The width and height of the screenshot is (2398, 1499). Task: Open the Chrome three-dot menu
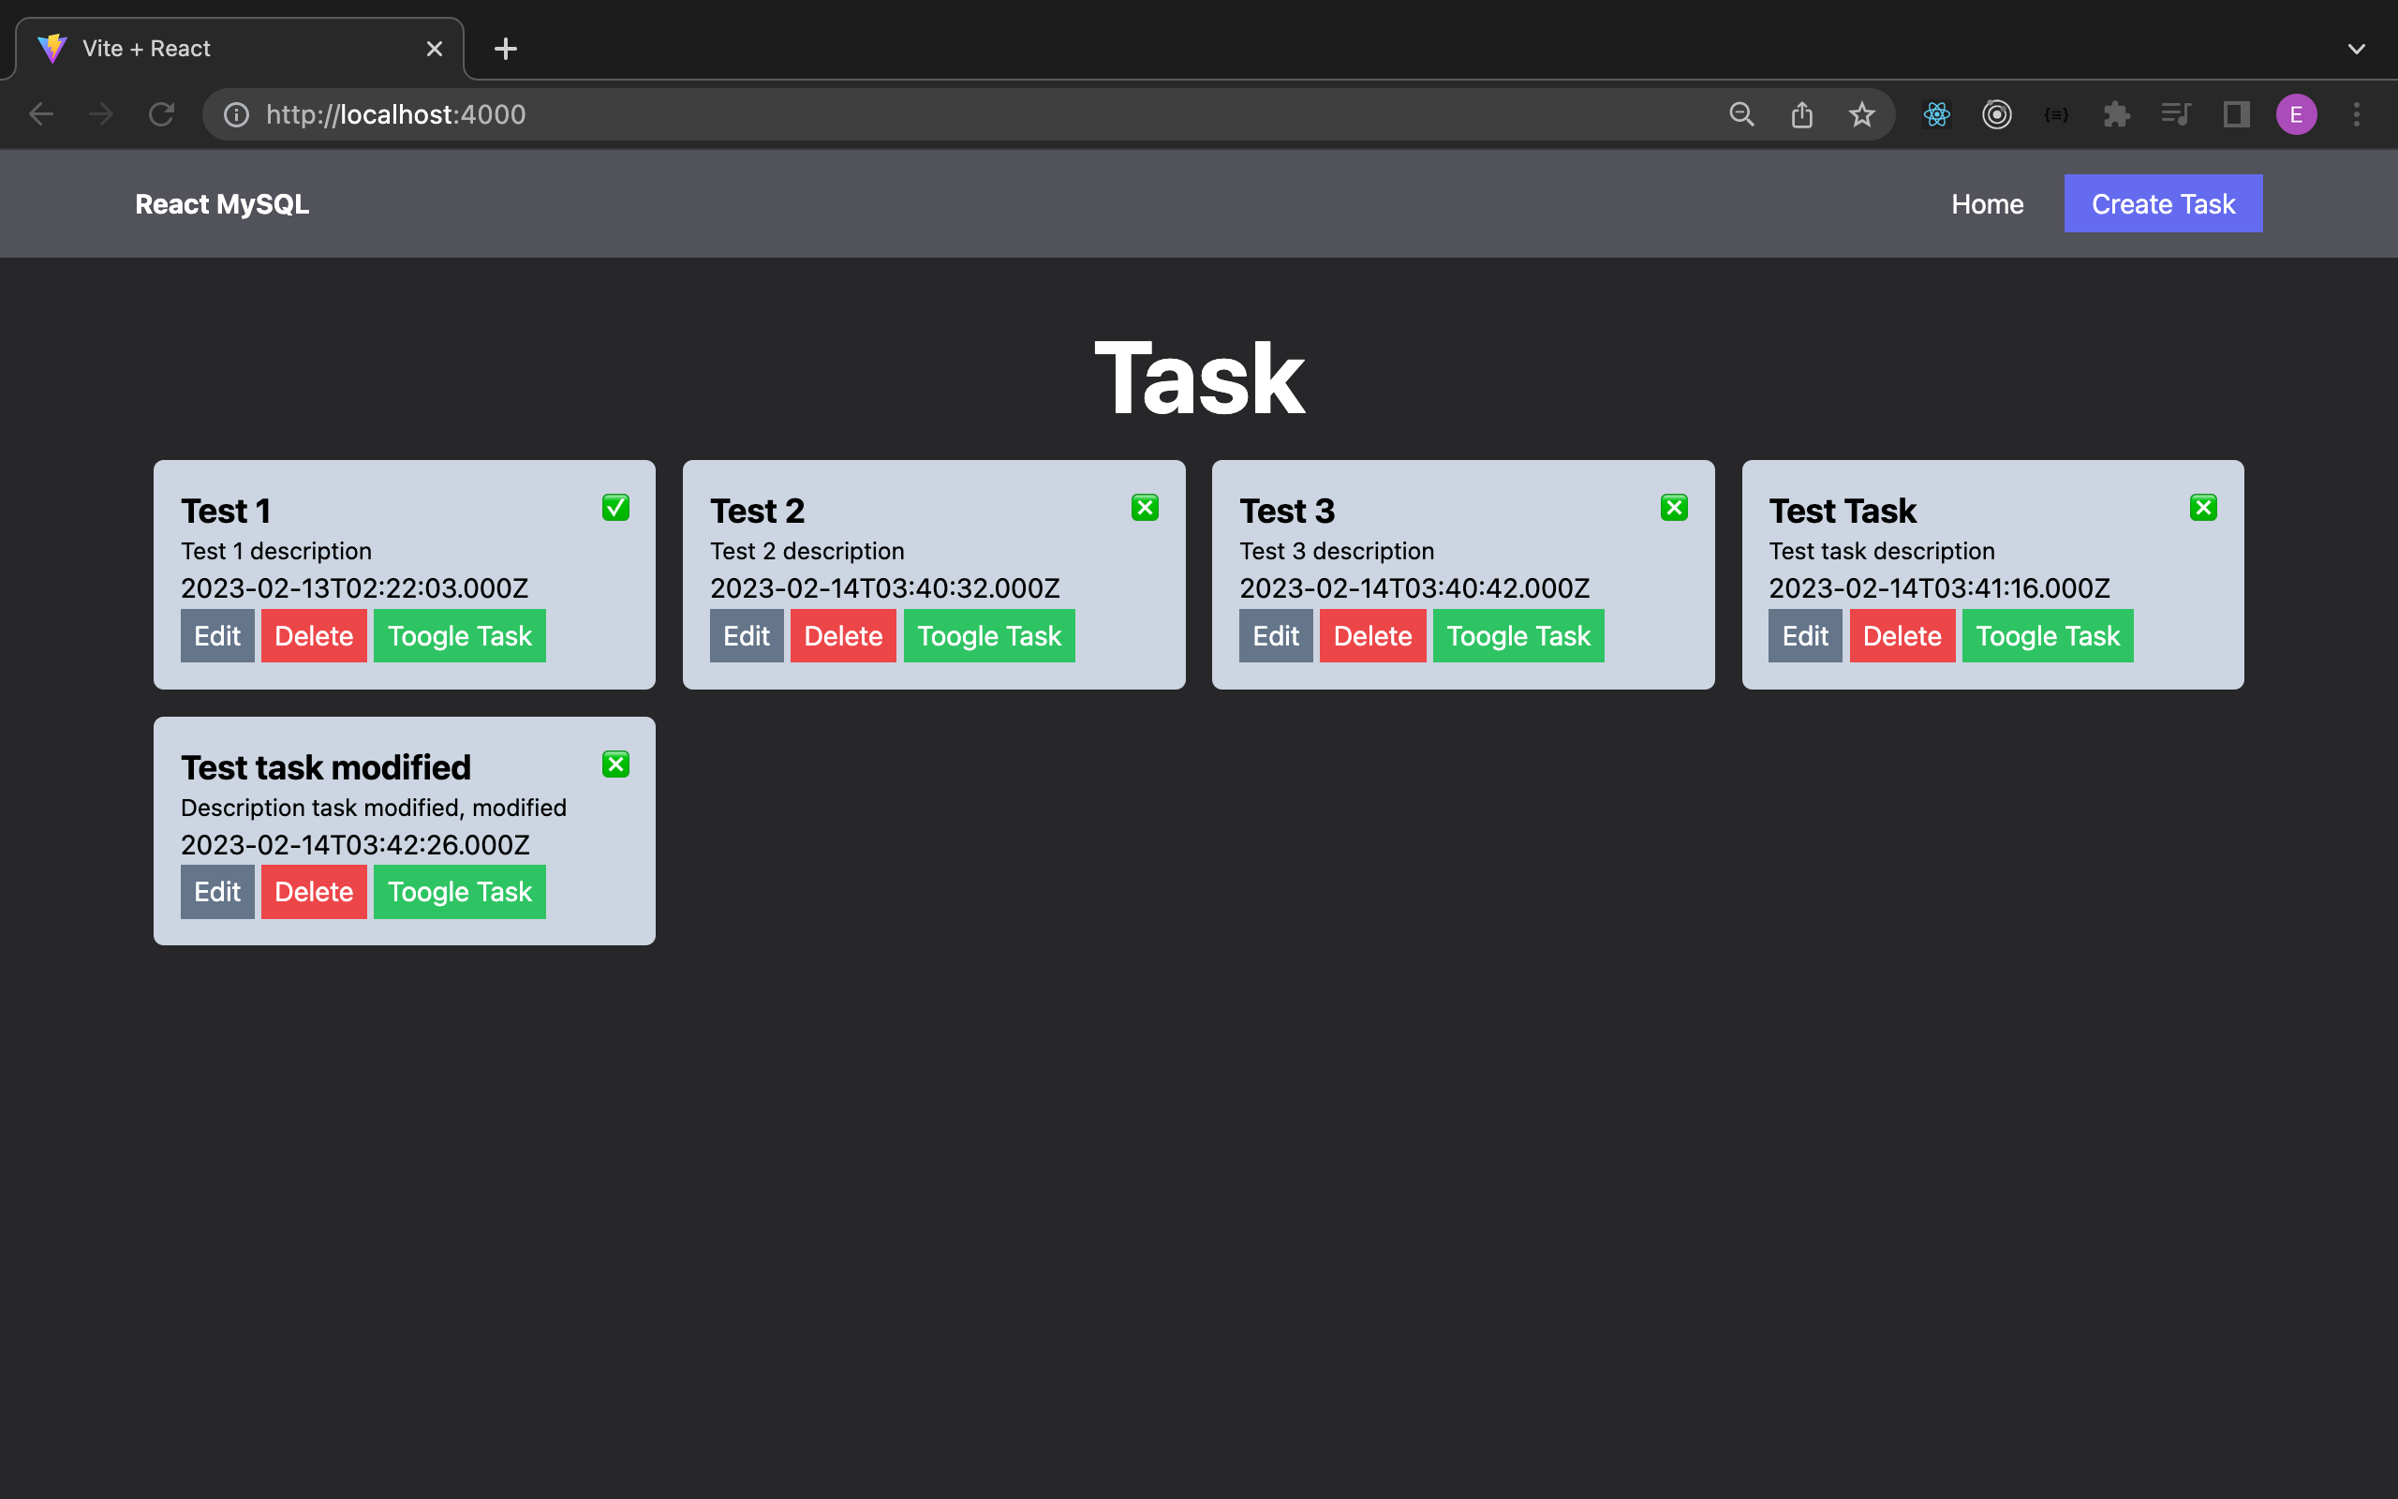pyautogui.click(x=2357, y=115)
